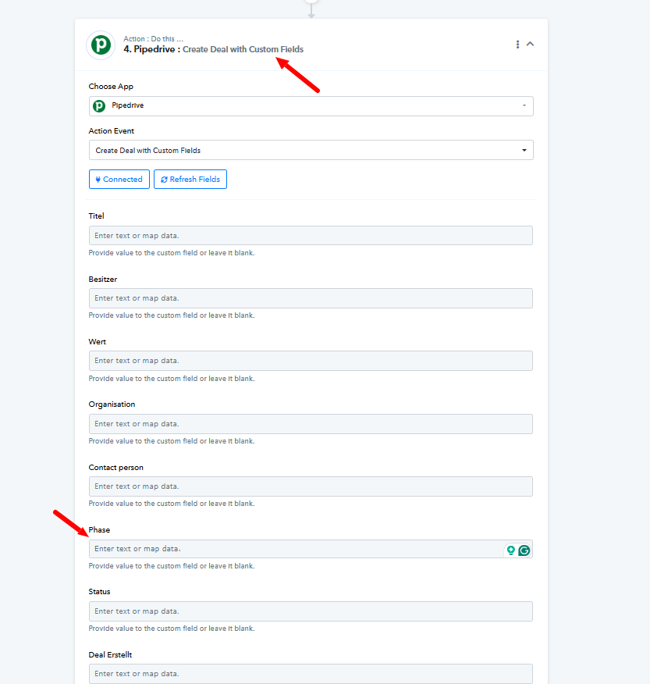The image size is (650, 684).
Task: Focus the Status input field
Action: (311, 611)
